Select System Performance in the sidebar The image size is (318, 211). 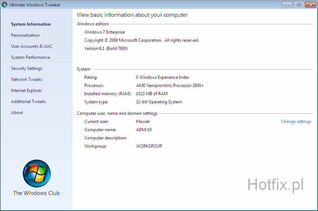(x=30, y=57)
